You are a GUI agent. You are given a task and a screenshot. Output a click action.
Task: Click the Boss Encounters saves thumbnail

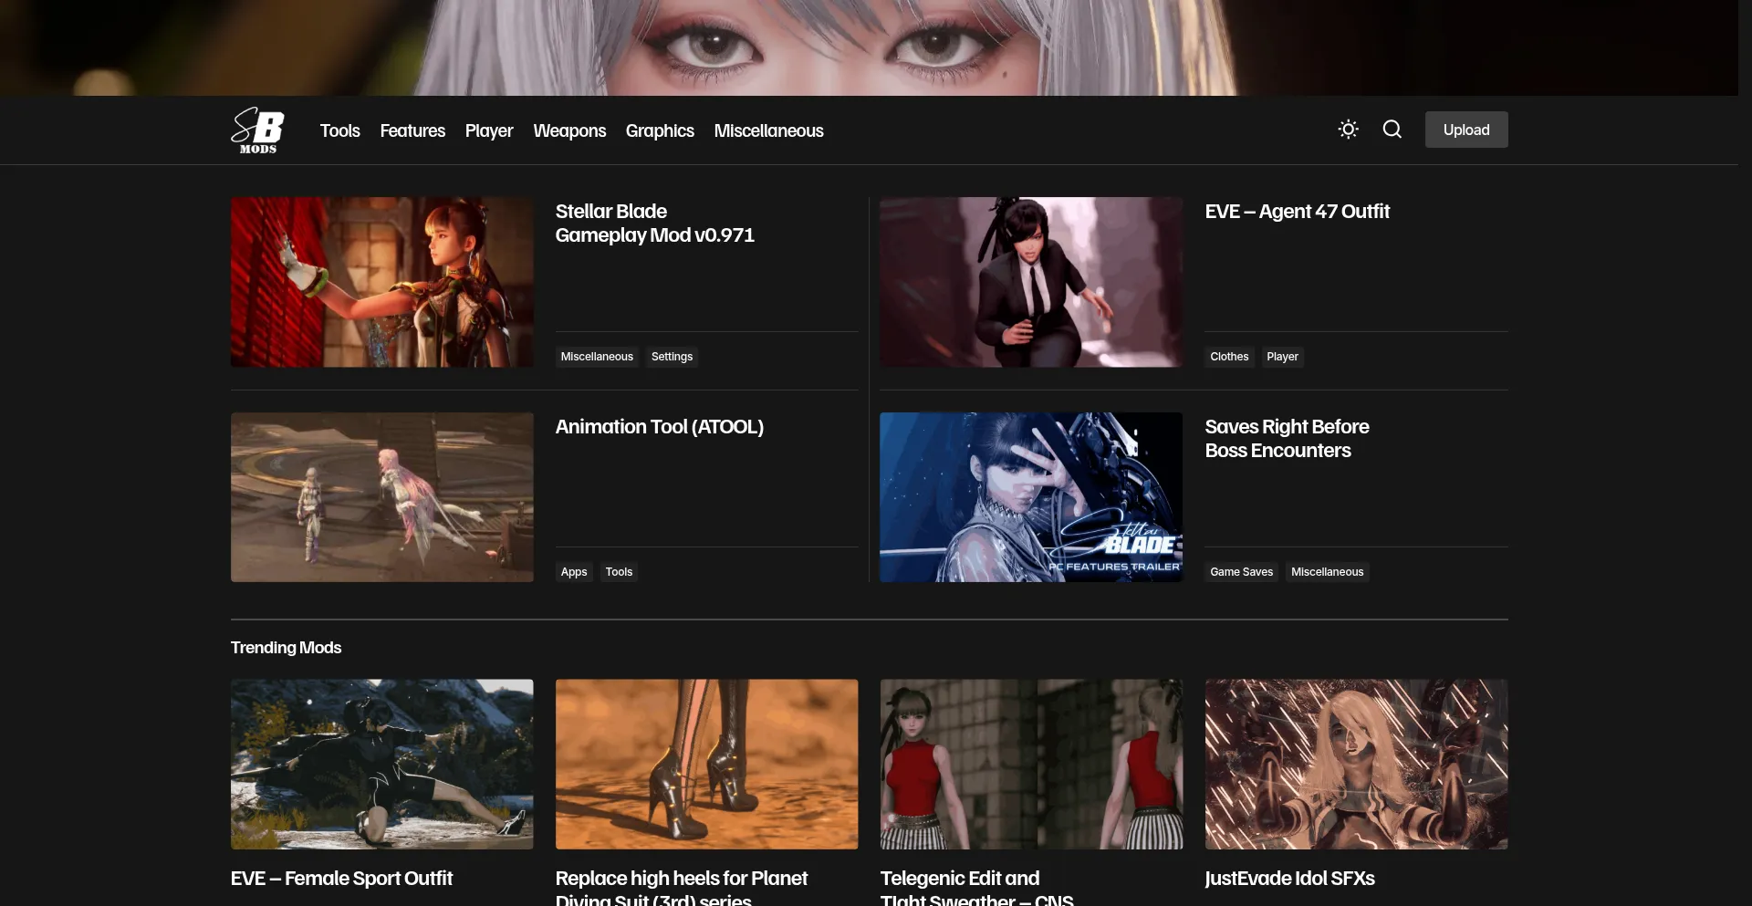click(1031, 497)
